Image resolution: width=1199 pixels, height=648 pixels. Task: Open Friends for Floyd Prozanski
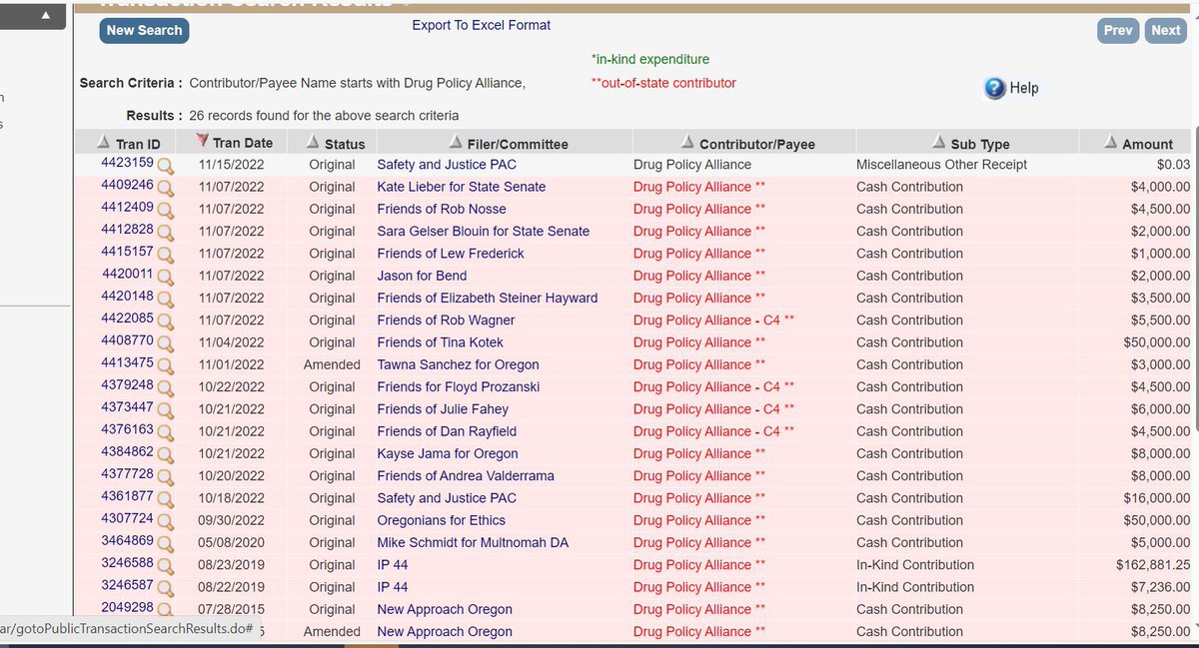pos(457,387)
